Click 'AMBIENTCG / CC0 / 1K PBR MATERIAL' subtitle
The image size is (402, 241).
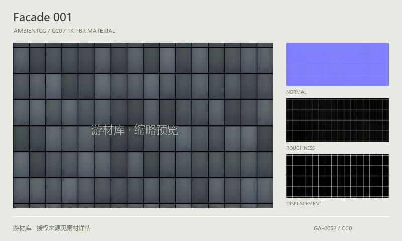(64, 31)
